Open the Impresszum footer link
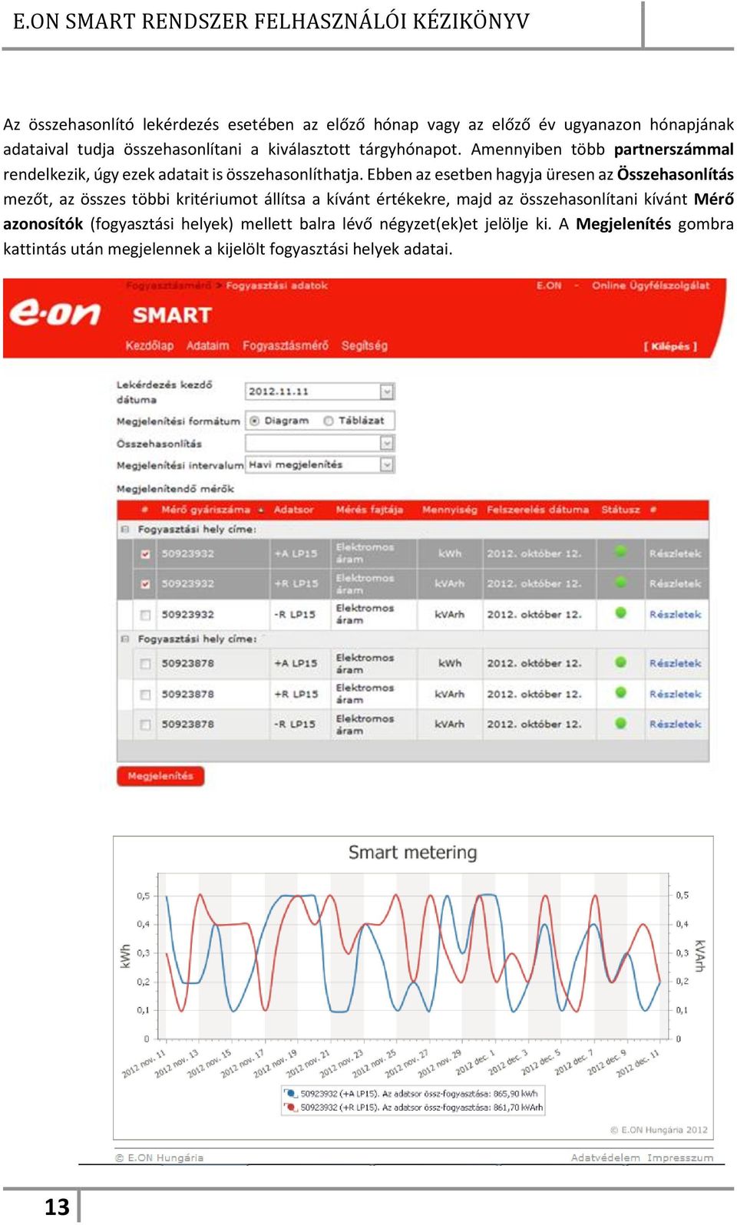Viewport: 737px width, 1225px height. (x=680, y=1157)
